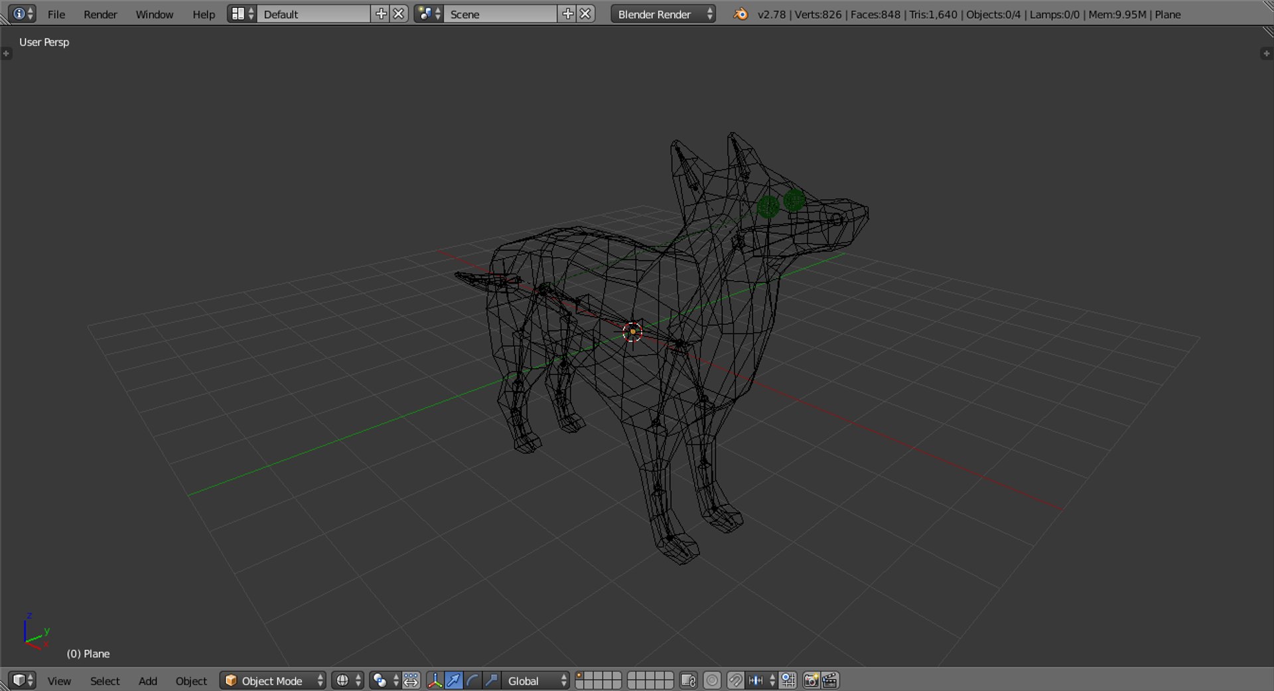This screenshot has height=691, width=1274.
Task: Toggle lock camera and layers to scene
Action: [x=688, y=680]
